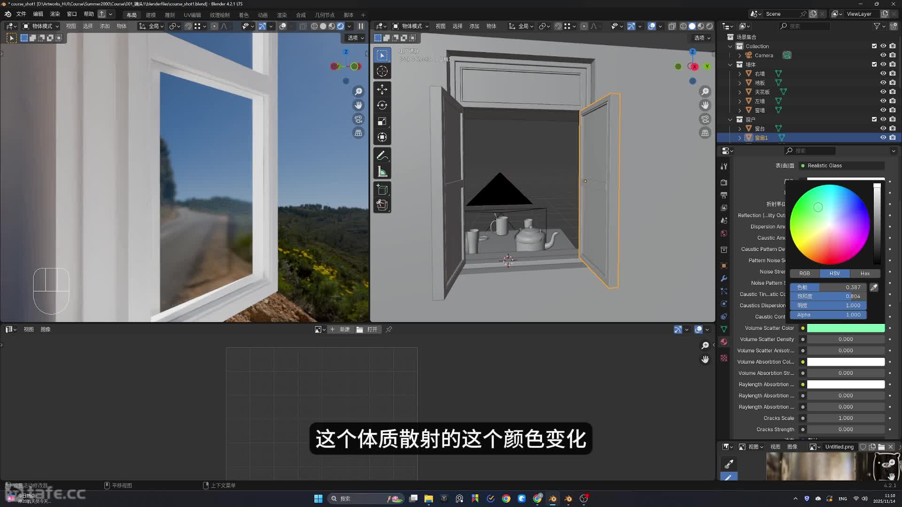Click the 打开 button in image editor
The width and height of the screenshot is (902, 507).
click(367, 330)
